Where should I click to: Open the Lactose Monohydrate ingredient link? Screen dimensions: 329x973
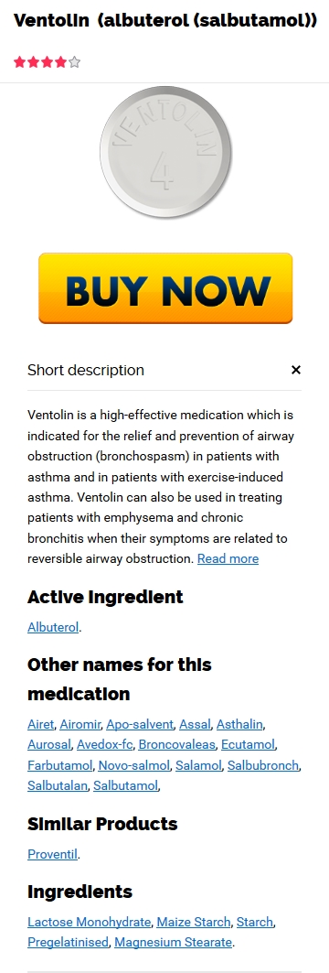[x=90, y=922]
